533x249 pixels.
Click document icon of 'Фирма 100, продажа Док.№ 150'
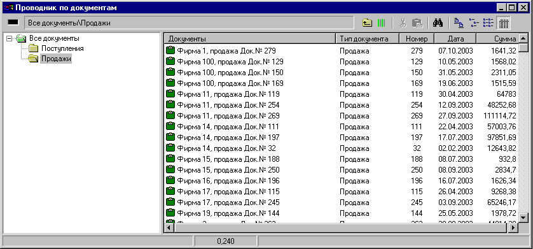170,73
